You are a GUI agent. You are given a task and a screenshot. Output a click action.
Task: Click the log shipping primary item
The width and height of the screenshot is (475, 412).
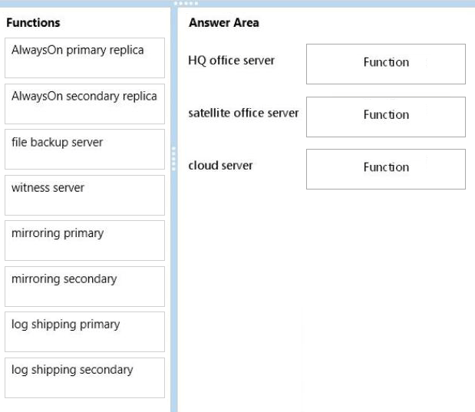coord(84,331)
